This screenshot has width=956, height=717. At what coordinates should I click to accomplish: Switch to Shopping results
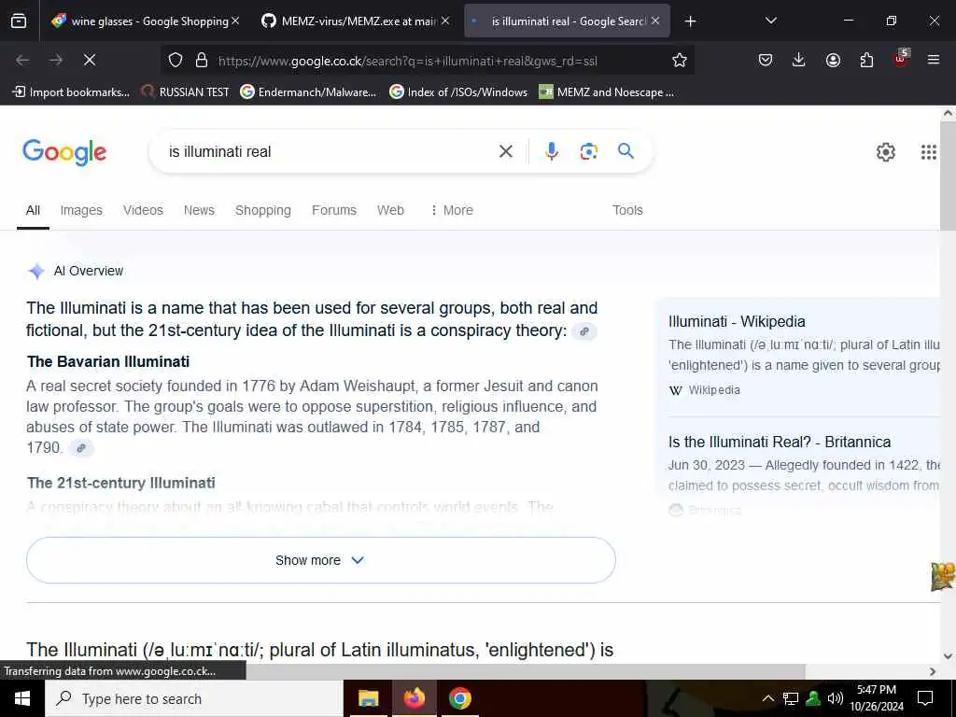pyautogui.click(x=262, y=210)
